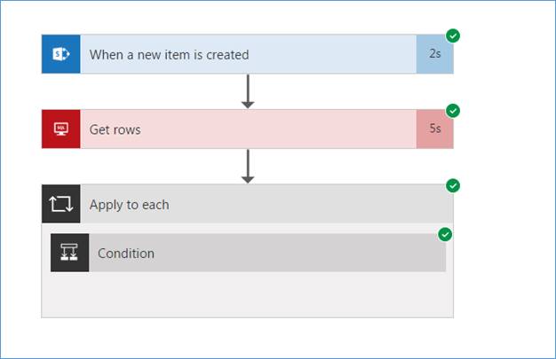Image resolution: width=556 pixels, height=359 pixels.
Task: Click green checkmark on Apply to each
Action: (x=453, y=185)
